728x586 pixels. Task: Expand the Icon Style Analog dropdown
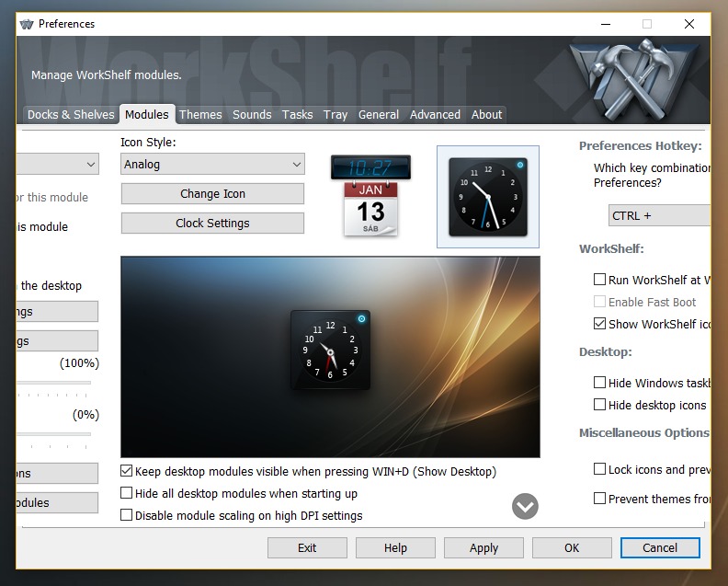click(x=212, y=165)
